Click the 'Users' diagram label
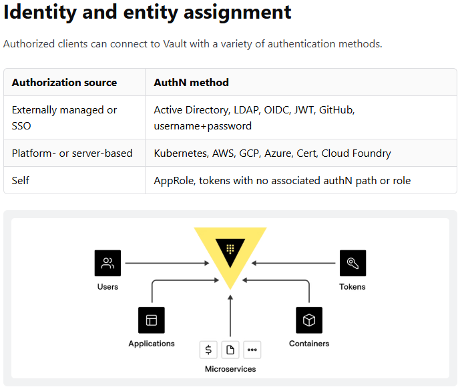 click(x=107, y=287)
